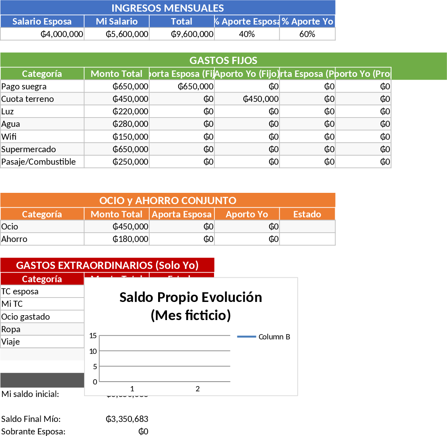Click the OCIO y AHORRO CONJUNTO header
This screenshot has height=436, width=447.
168,200
